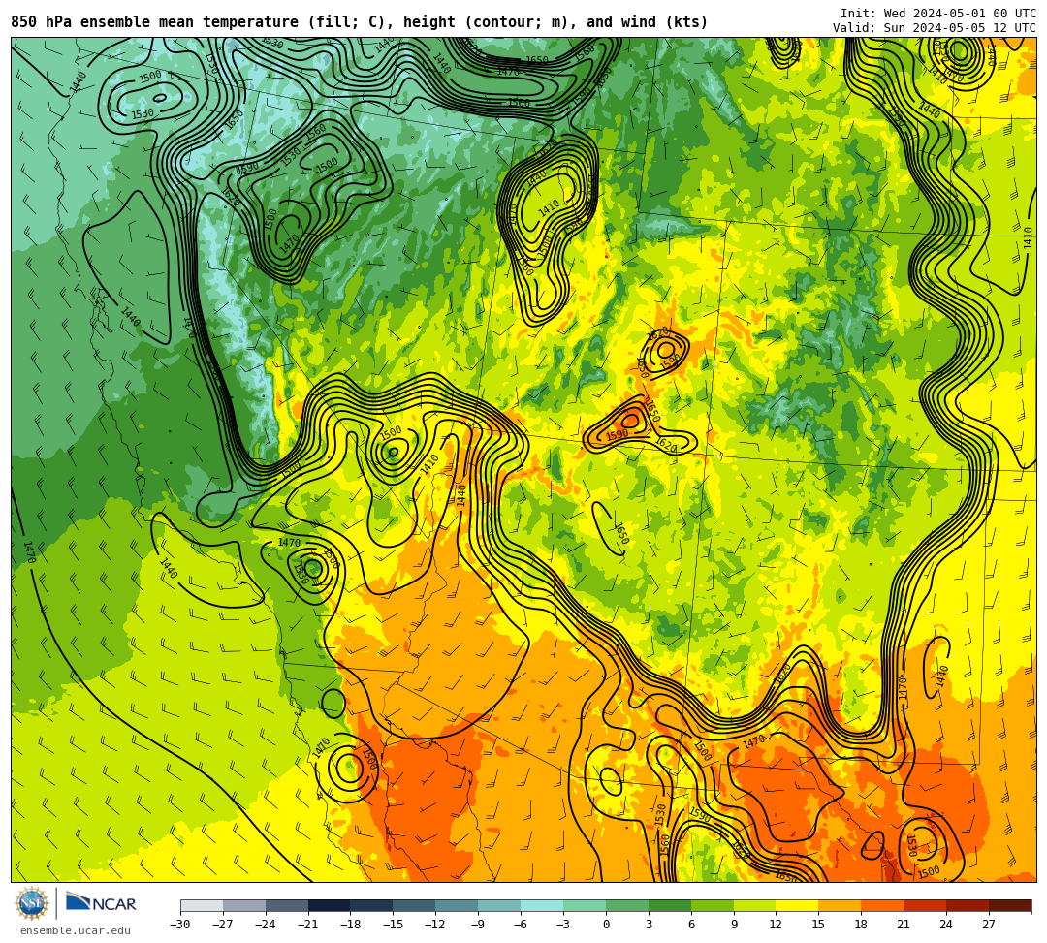
Task: Click the positive 6 colorbar tick label
Action: click(x=691, y=925)
